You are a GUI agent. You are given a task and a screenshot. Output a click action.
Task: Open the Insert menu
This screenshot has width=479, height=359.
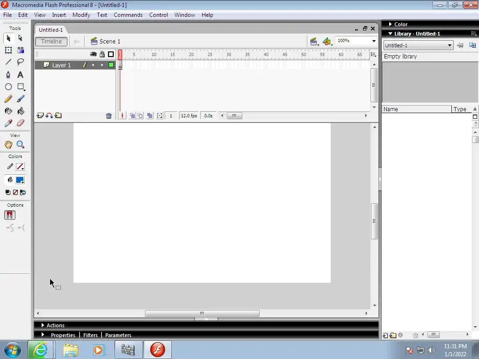tap(59, 14)
